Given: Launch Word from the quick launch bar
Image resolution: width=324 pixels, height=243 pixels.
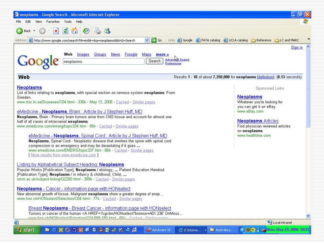Looking at the screenshot, I should click(x=74, y=230).
